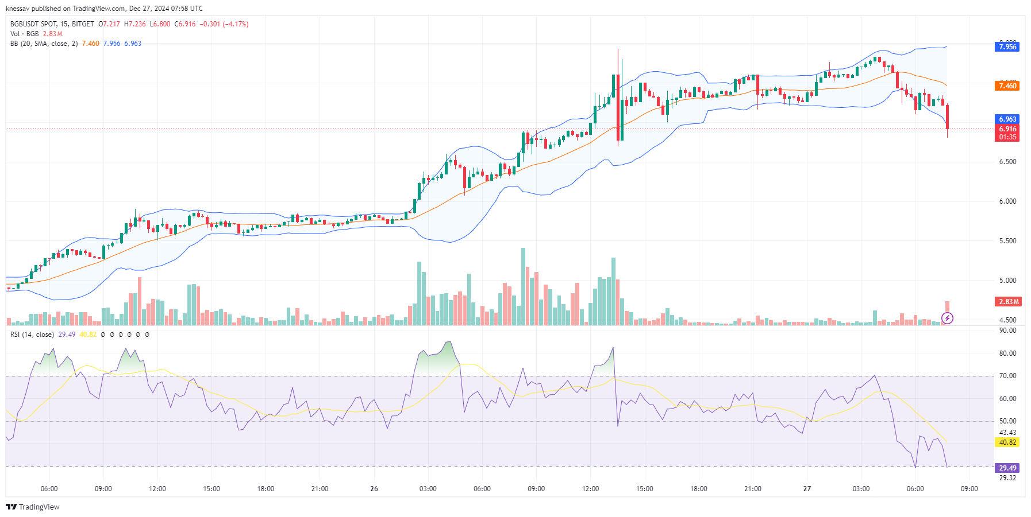This screenshot has width=1031, height=517.
Task: Click the 50.00 RSI scale label
Action: coord(1007,421)
